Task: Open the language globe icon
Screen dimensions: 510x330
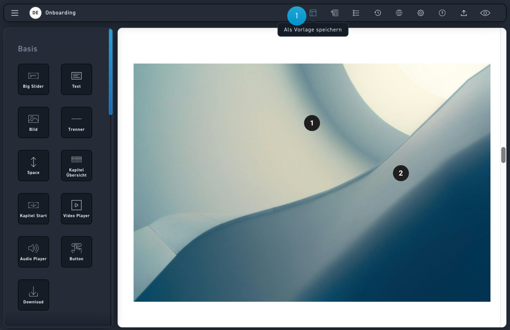Action: click(x=399, y=13)
